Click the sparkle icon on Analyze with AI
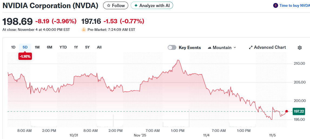Image resolution: width=310 pixels, height=139 pixels. pos(136,5)
